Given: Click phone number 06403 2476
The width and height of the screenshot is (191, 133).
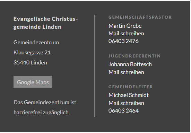Looking at the screenshot, I should [123, 41].
